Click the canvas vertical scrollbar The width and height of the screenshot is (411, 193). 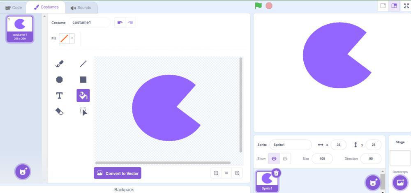click(240, 105)
